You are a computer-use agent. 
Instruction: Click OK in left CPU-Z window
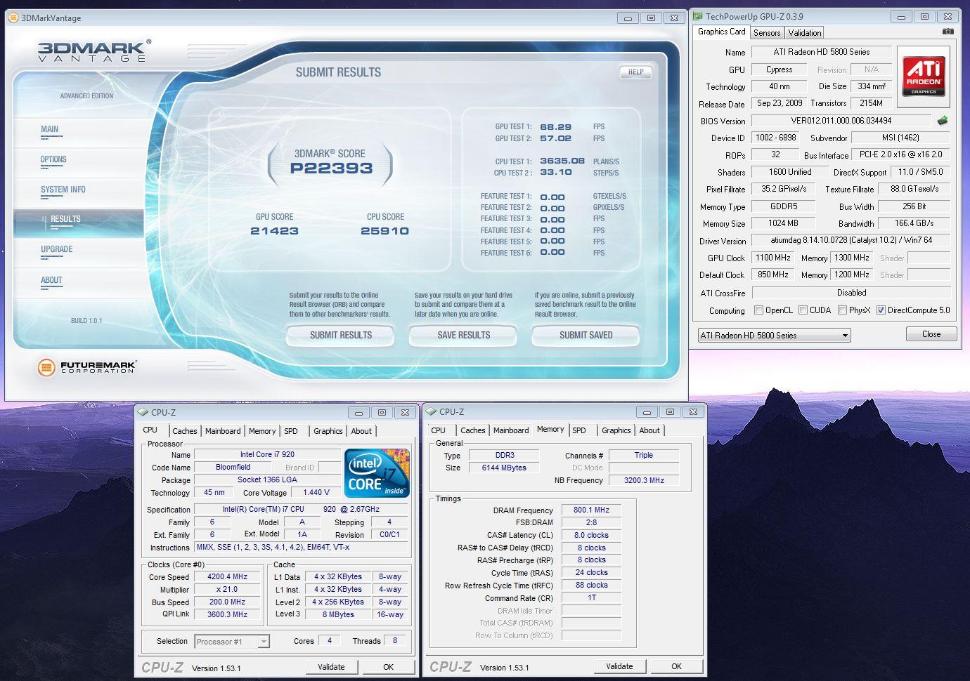388,667
